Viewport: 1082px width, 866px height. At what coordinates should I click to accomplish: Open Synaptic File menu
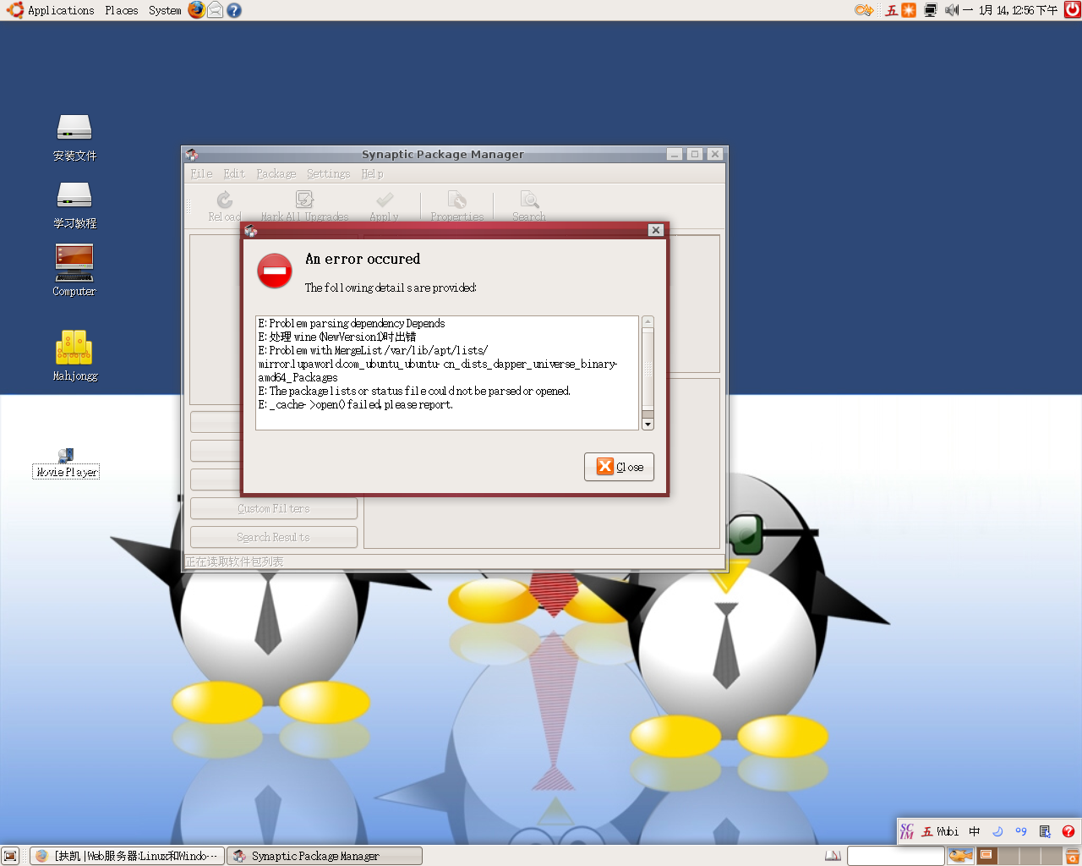[201, 173]
